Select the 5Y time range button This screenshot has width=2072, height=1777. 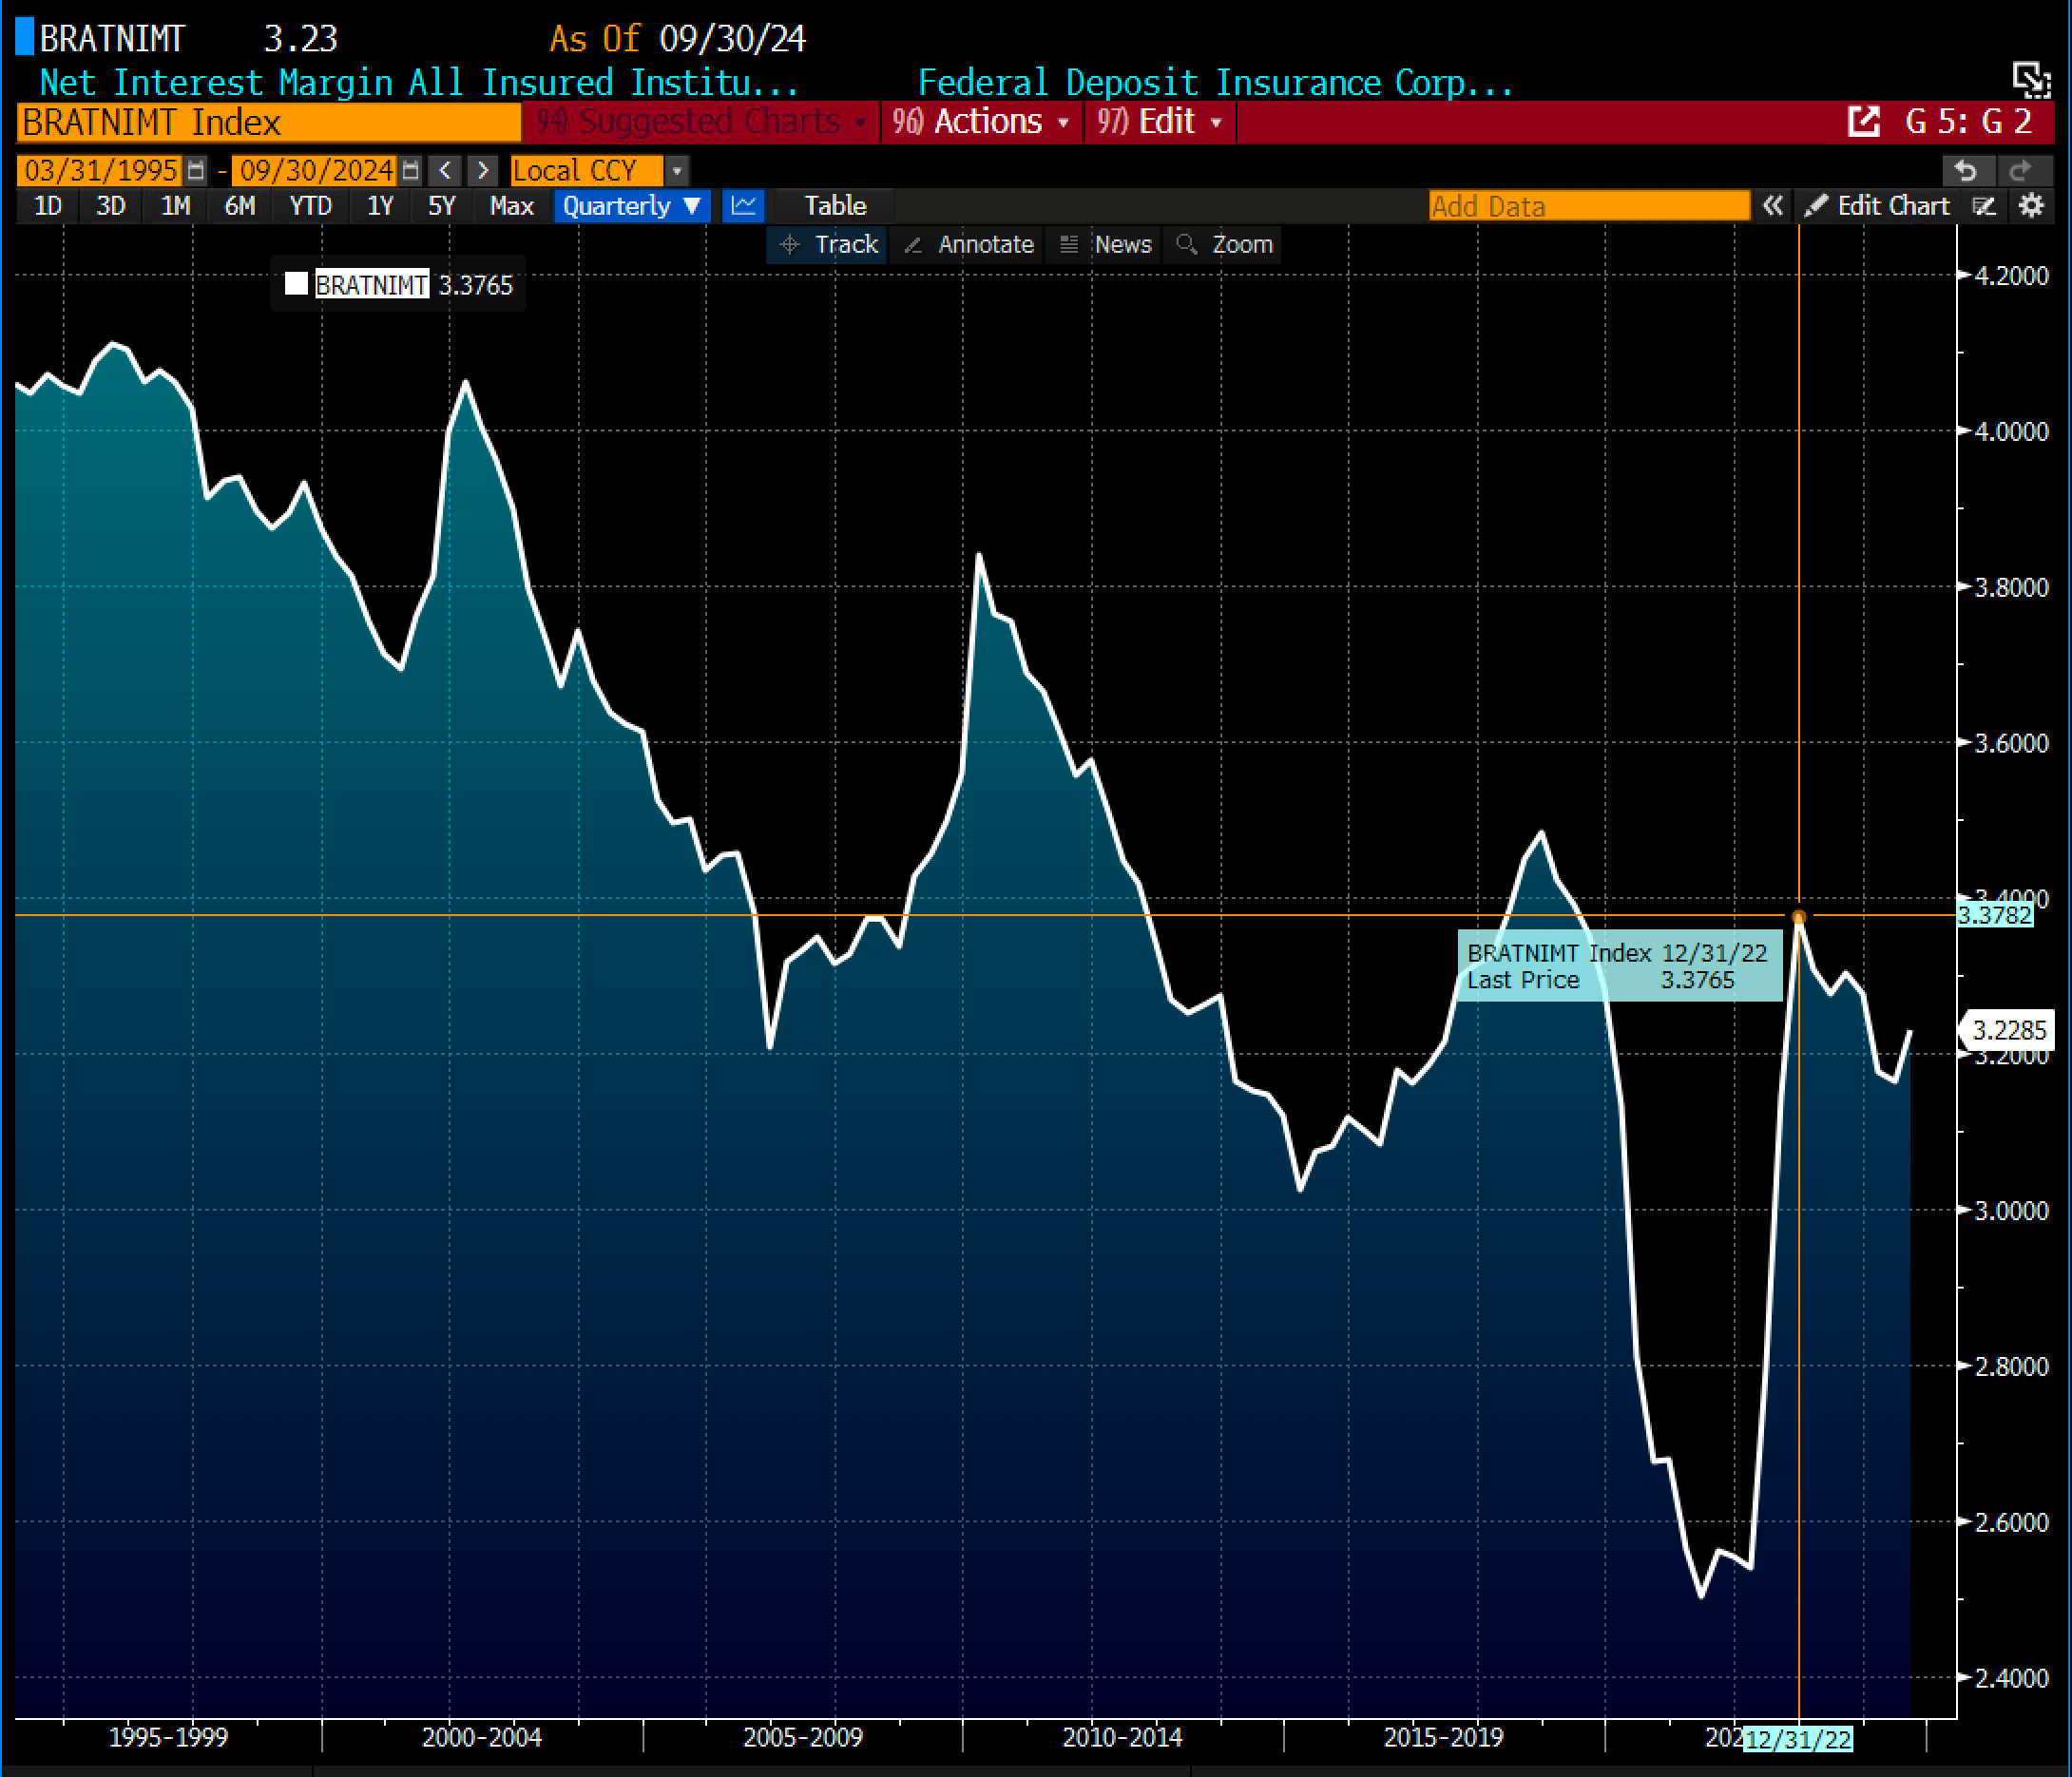pyautogui.click(x=441, y=206)
